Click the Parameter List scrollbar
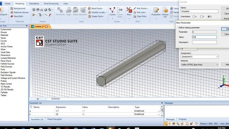 click(x=162, y=111)
